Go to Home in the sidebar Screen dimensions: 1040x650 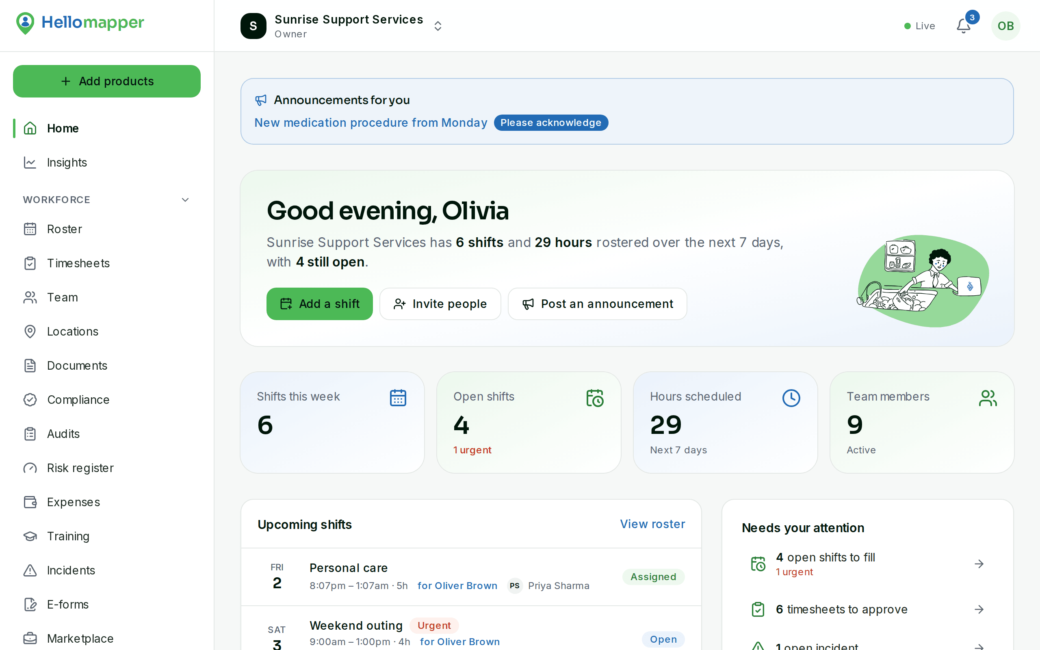(x=106, y=128)
